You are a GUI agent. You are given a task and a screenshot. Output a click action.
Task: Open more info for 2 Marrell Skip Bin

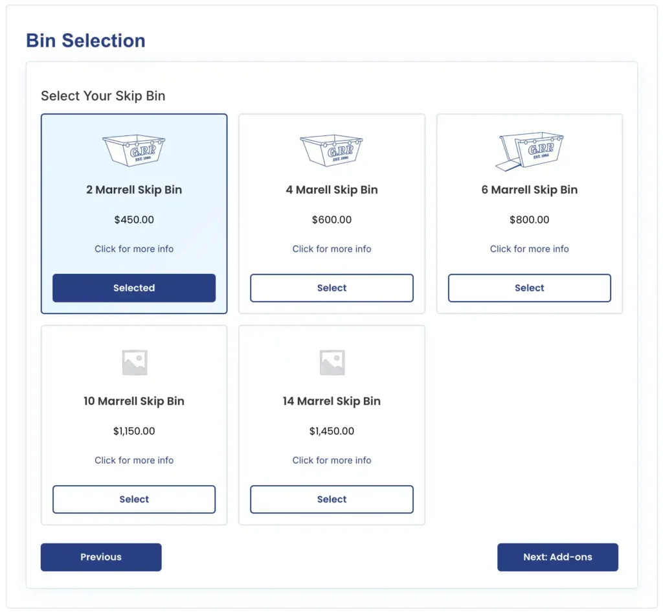[134, 249]
